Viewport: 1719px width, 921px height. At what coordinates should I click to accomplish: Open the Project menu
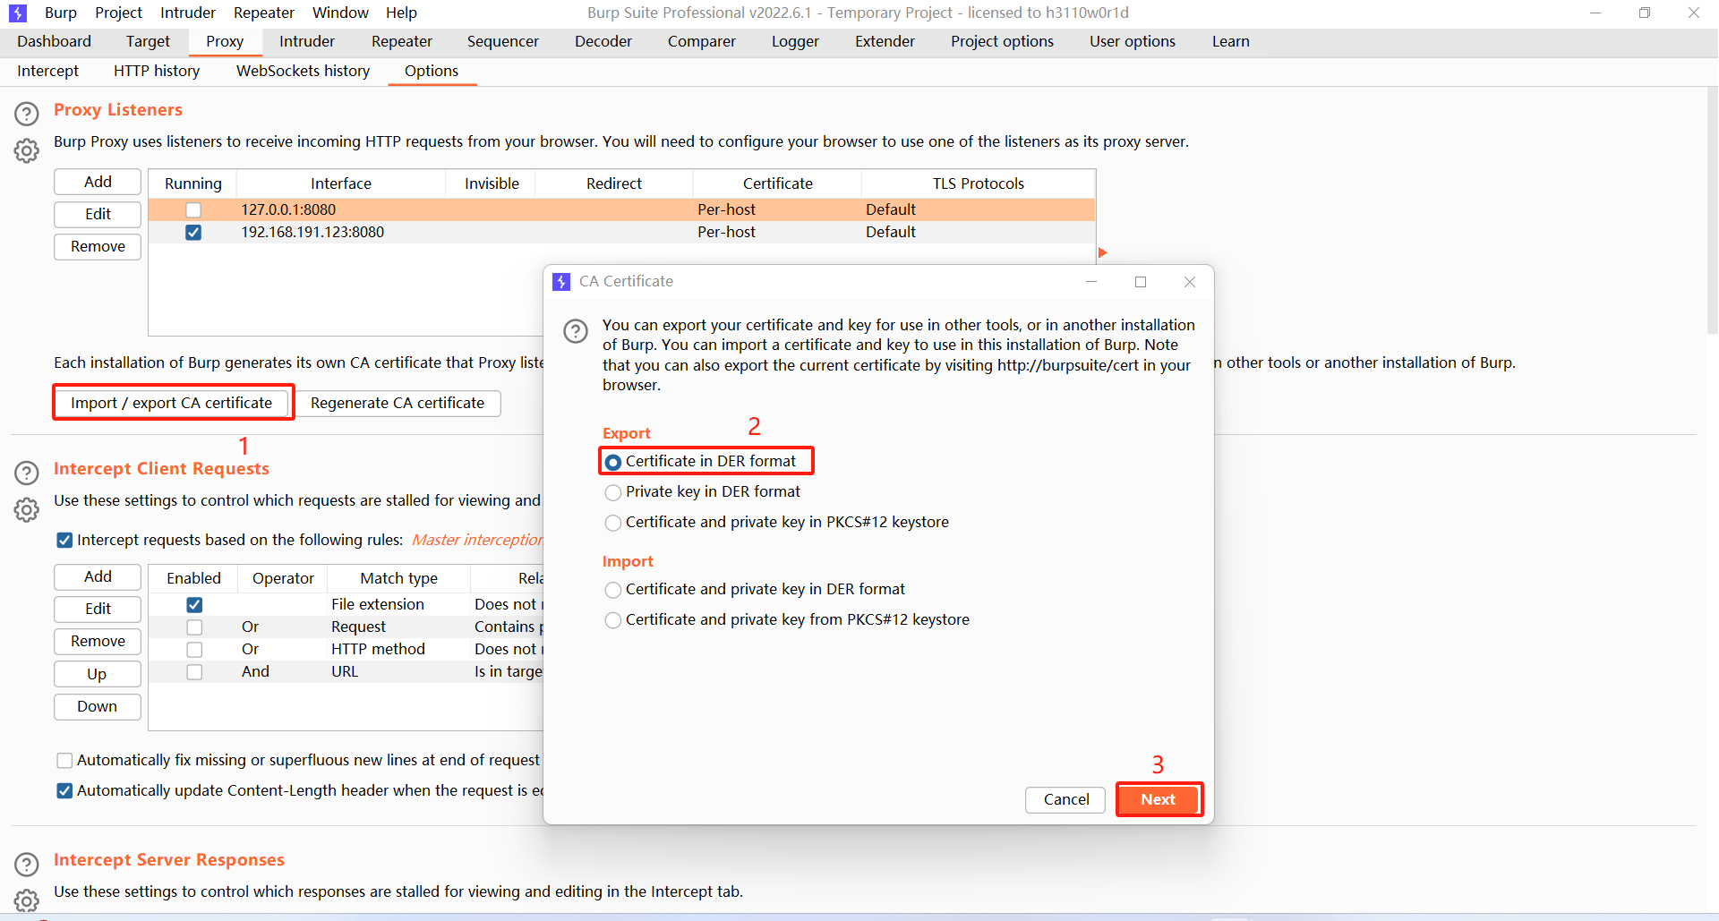(x=118, y=13)
